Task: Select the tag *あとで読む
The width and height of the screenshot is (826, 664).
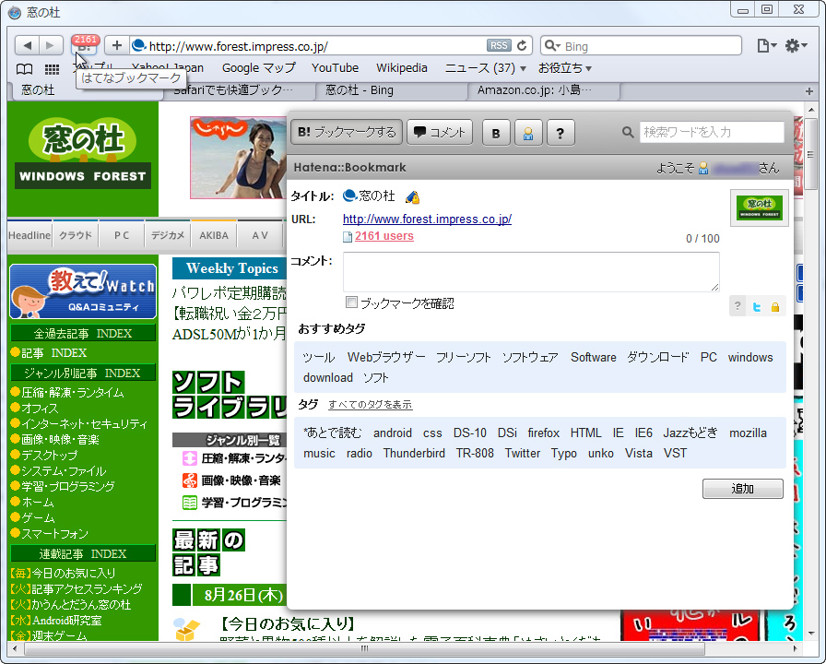Action: click(x=333, y=433)
